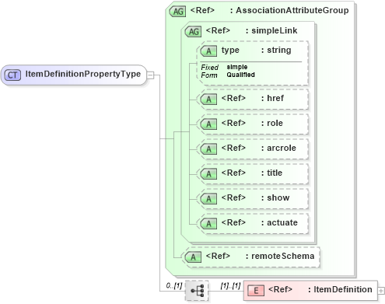The width and height of the screenshot is (385, 304).
Task: Click the sequence compositor icon
Action: (x=197, y=291)
